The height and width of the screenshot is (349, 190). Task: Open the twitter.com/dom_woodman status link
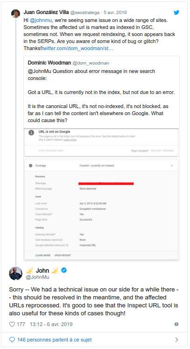click(78, 48)
